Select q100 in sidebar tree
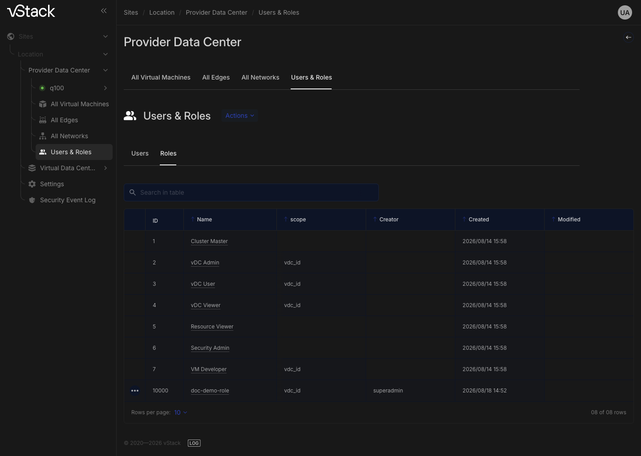The width and height of the screenshot is (641, 456). coord(57,88)
